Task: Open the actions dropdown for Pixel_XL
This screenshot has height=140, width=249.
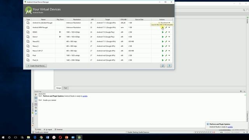Action: tap(169, 60)
